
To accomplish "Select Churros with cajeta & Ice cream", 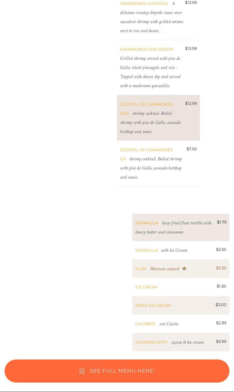I will point(151,343).
